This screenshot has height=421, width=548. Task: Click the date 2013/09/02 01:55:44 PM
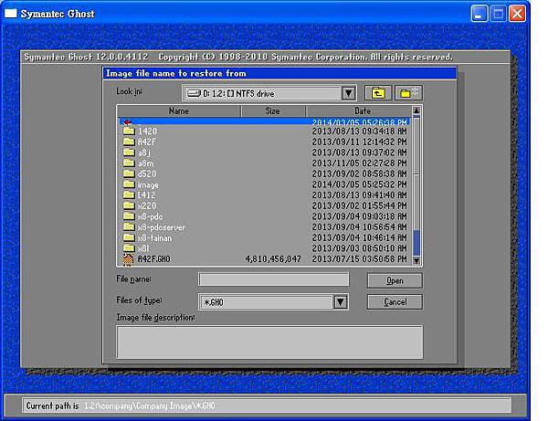(359, 205)
